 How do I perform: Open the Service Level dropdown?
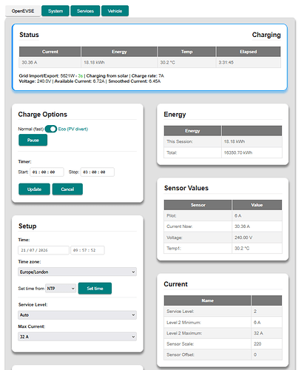[77, 315]
